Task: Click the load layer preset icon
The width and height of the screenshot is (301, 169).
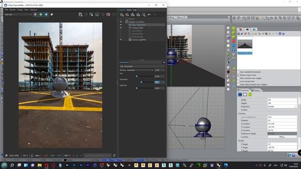Action: click(138, 15)
